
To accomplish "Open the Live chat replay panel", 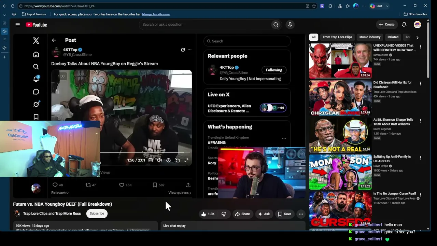I will click(233, 225).
